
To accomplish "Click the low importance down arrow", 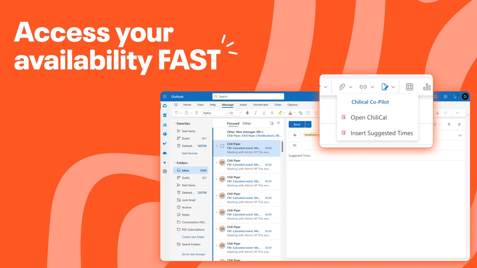I will tap(437, 113).
